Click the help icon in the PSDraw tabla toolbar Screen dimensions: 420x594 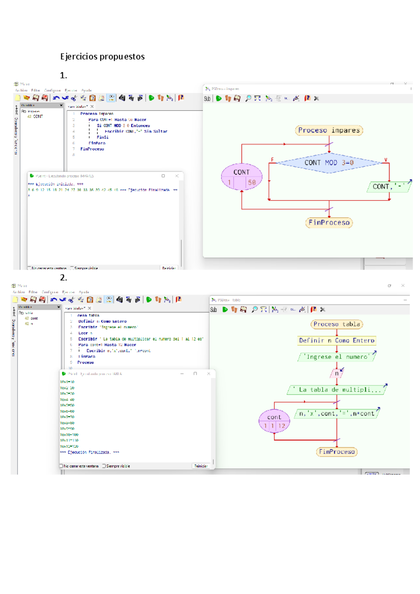tap(314, 310)
